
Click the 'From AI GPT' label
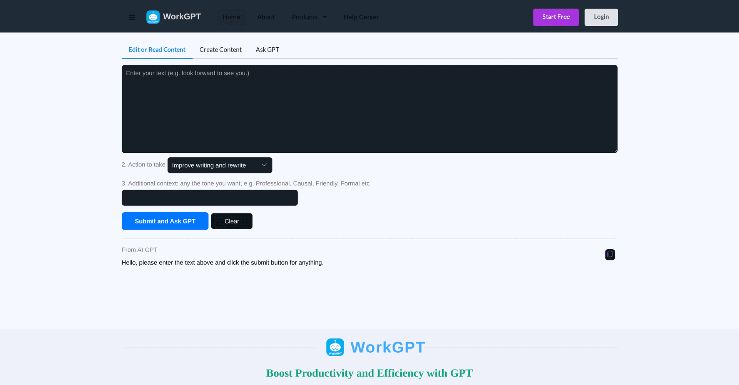pyautogui.click(x=140, y=250)
